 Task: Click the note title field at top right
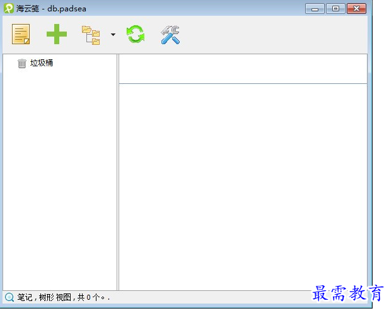243,69
